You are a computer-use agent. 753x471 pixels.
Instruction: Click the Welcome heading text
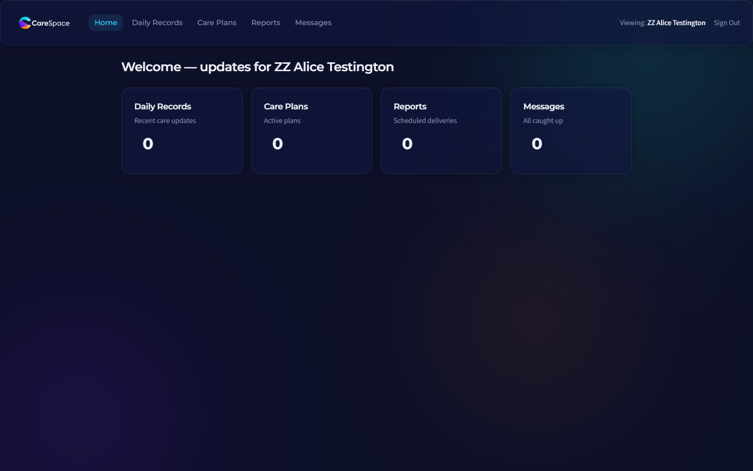click(258, 67)
